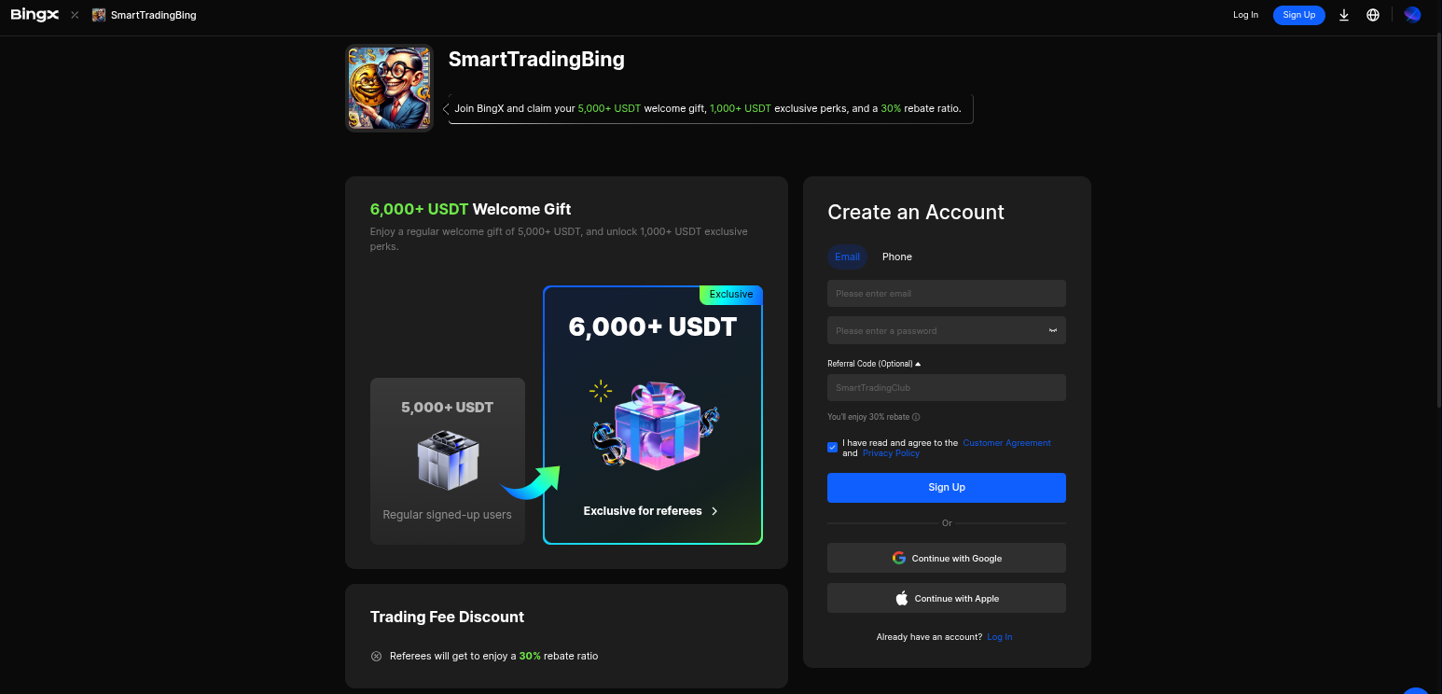Image resolution: width=1442 pixels, height=694 pixels.
Task: Click the rebate info icon
Action: pos(916,417)
